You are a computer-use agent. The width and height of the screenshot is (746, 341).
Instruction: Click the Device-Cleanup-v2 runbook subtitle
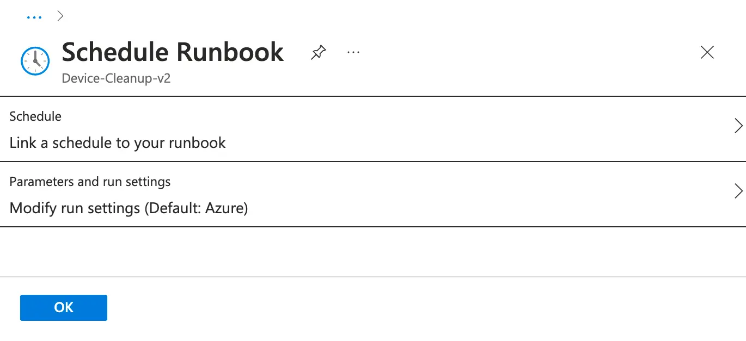[x=116, y=78]
